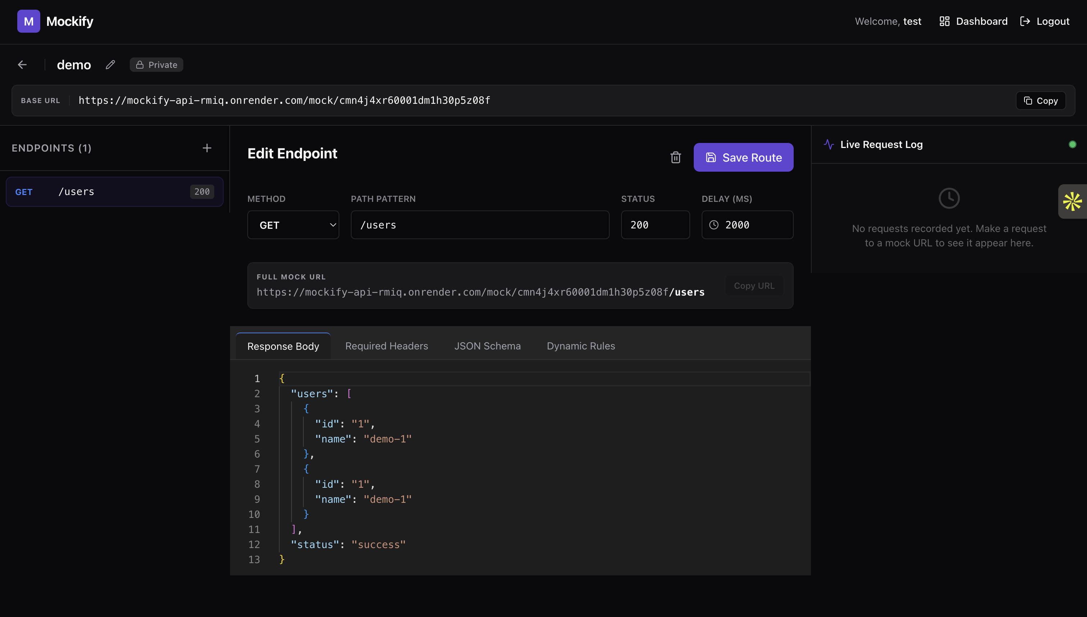Open the Dashboard link
Viewport: 1087px width, 617px height.
(973, 21)
